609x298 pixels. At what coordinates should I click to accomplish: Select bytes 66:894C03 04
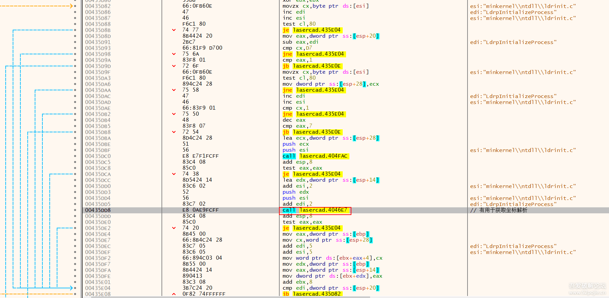[x=202, y=258]
